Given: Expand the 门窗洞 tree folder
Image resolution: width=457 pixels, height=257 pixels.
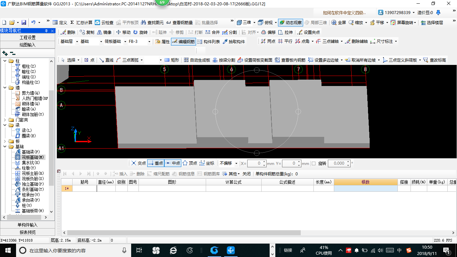Looking at the screenshot, I should 5,120.
